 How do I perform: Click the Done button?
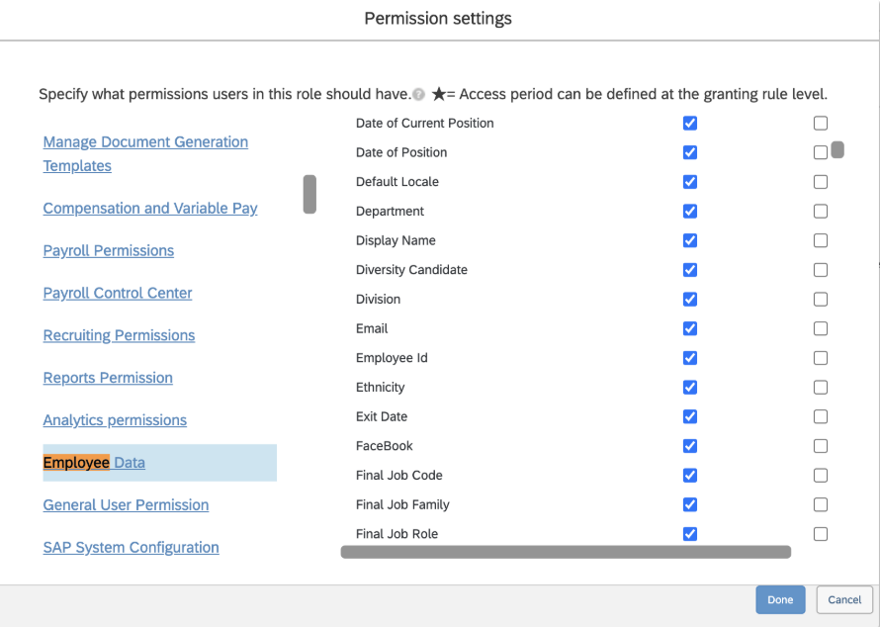780,599
